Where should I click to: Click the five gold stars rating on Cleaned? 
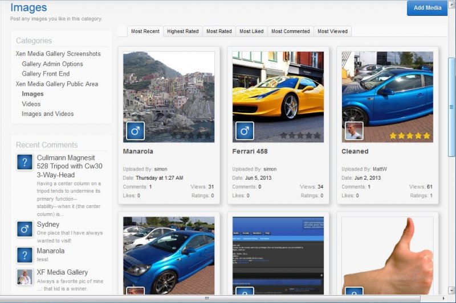pyautogui.click(x=409, y=135)
